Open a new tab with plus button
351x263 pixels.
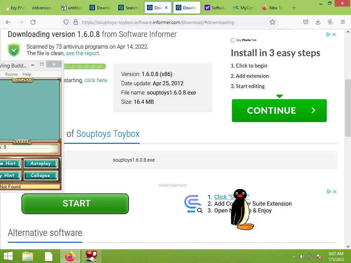[x=294, y=8]
